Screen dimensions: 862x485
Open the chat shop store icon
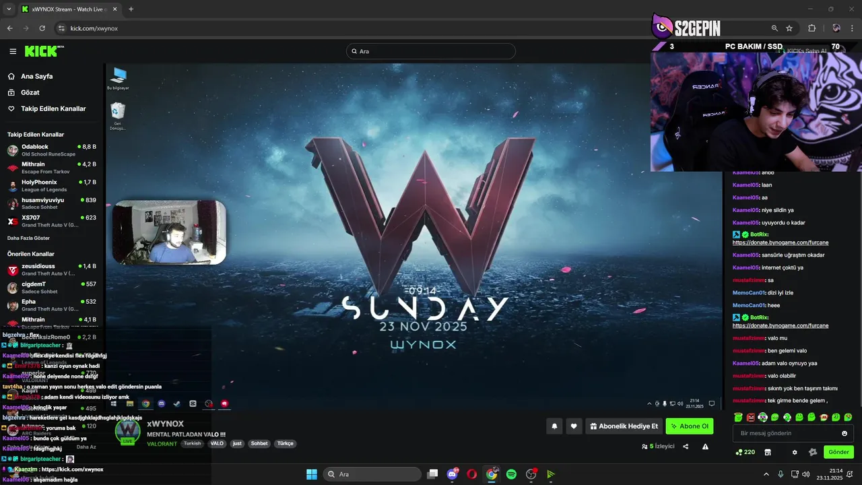(767, 452)
